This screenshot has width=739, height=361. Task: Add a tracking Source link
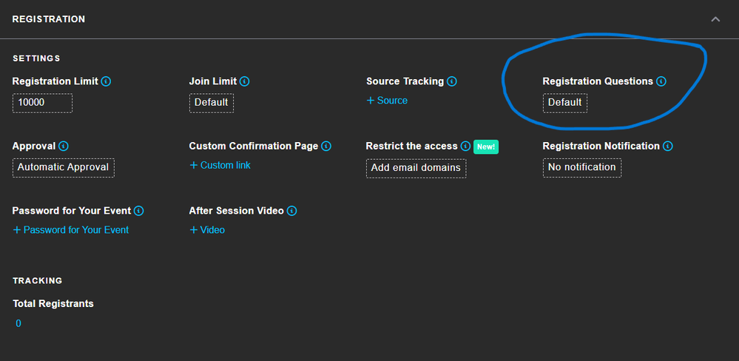tap(387, 101)
